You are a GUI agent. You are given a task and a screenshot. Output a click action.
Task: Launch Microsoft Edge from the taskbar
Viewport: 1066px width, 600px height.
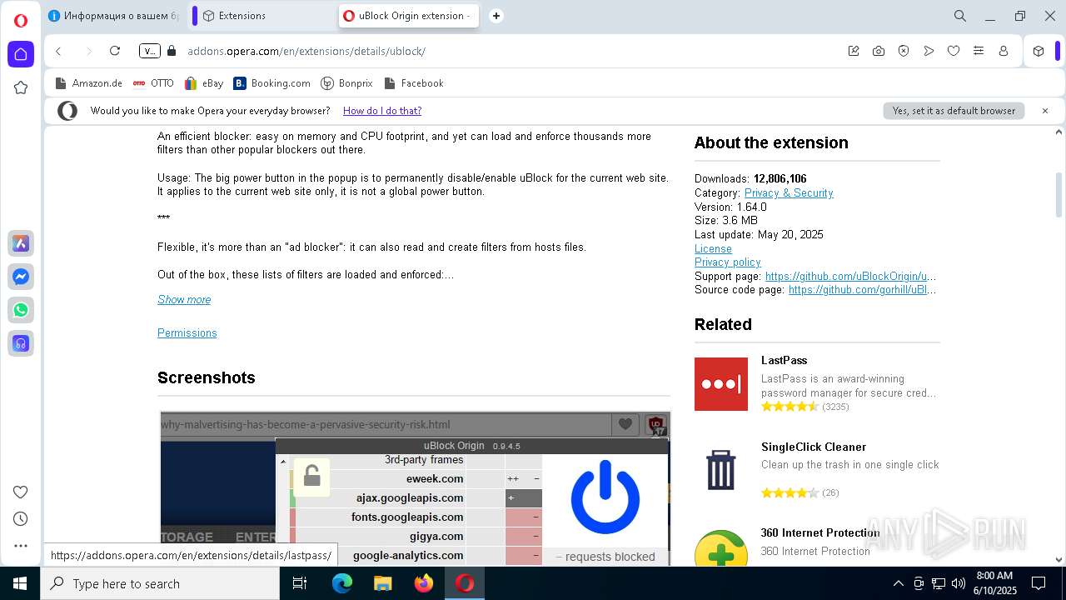click(342, 583)
